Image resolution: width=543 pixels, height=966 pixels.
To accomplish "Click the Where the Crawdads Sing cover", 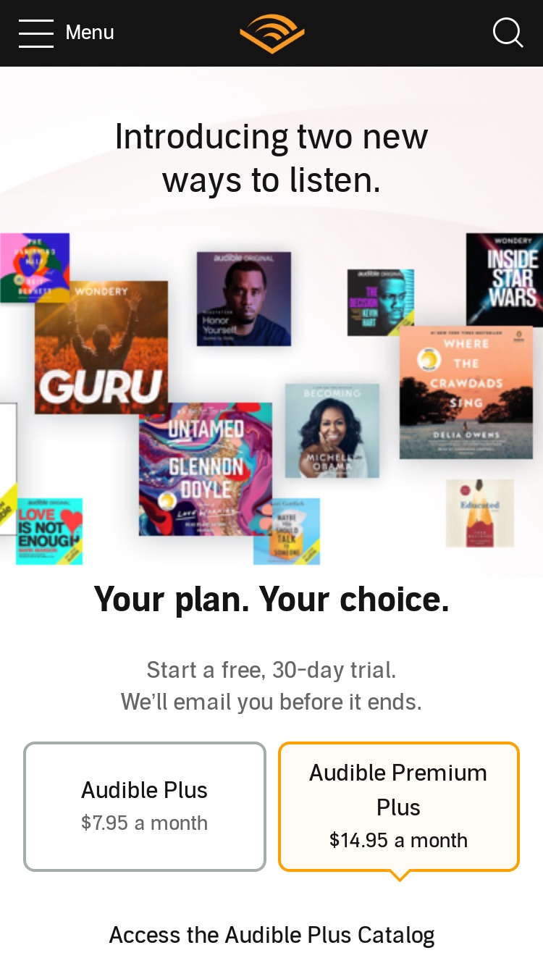I will (466, 392).
